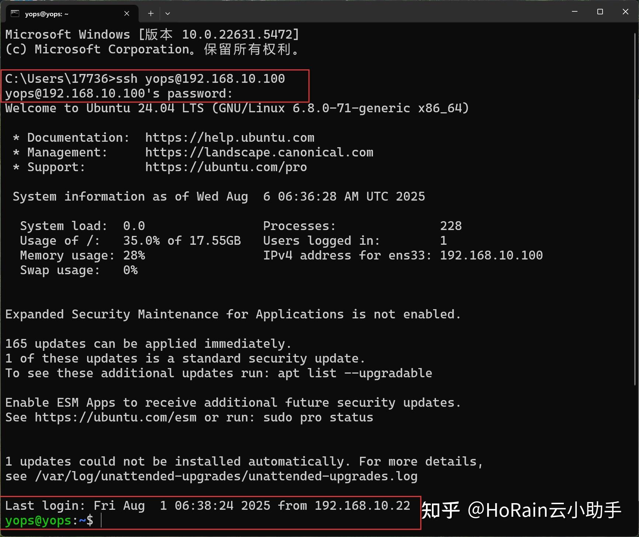Click the vertical scrollbar thumb

[x=635, y=209]
